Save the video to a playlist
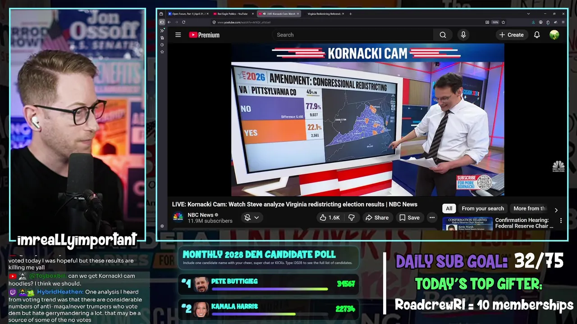 click(409, 217)
